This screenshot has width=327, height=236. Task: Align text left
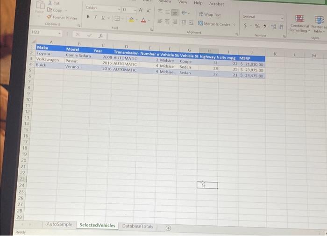(160, 21)
